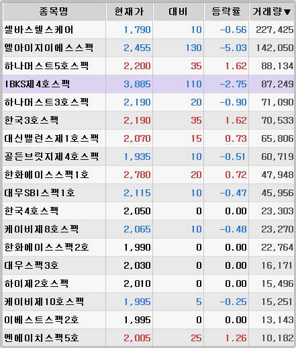Image resolution: width=296 pixels, height=348 pixels.
Task: Select the 엘아이지이에스스팩 stock name
Action: [49, 48]
